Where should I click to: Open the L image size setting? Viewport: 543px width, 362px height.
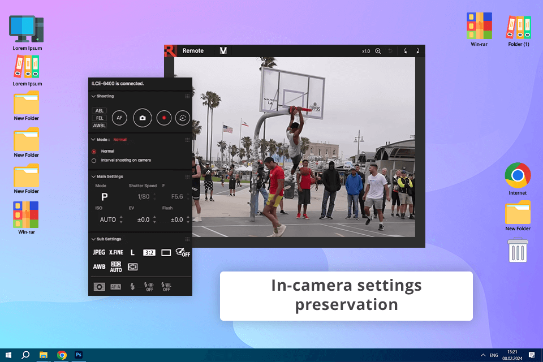coord(132,252)
